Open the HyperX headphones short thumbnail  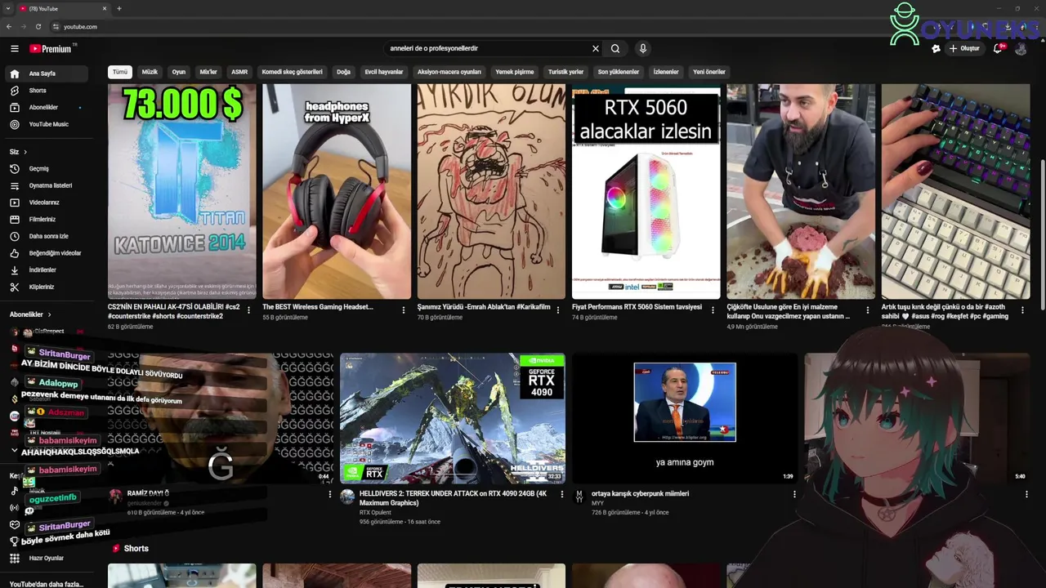point(337,192)
